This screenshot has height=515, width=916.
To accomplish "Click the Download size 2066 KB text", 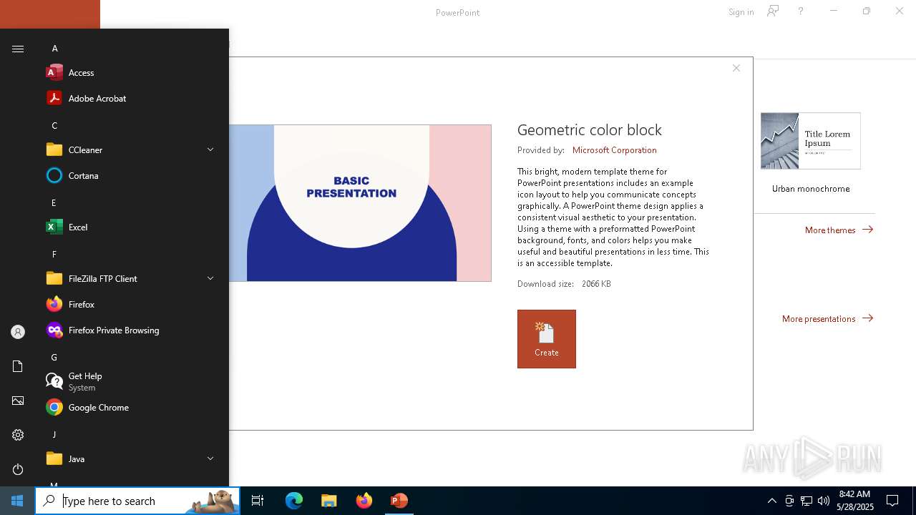I will (x=564, y=284).
